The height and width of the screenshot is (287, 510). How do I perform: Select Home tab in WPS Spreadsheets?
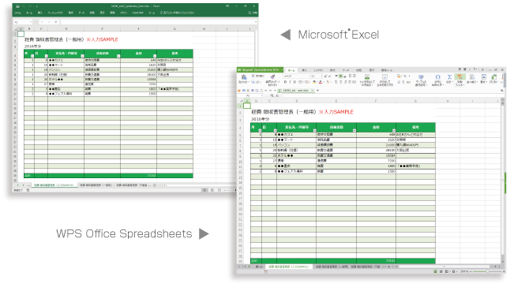[291, 70]
